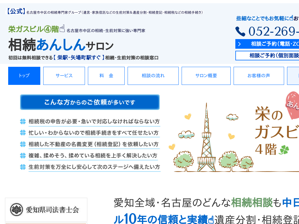Select 相談の流れ in the navigation bar
This screenshot has width=299, height=224.
153,76
